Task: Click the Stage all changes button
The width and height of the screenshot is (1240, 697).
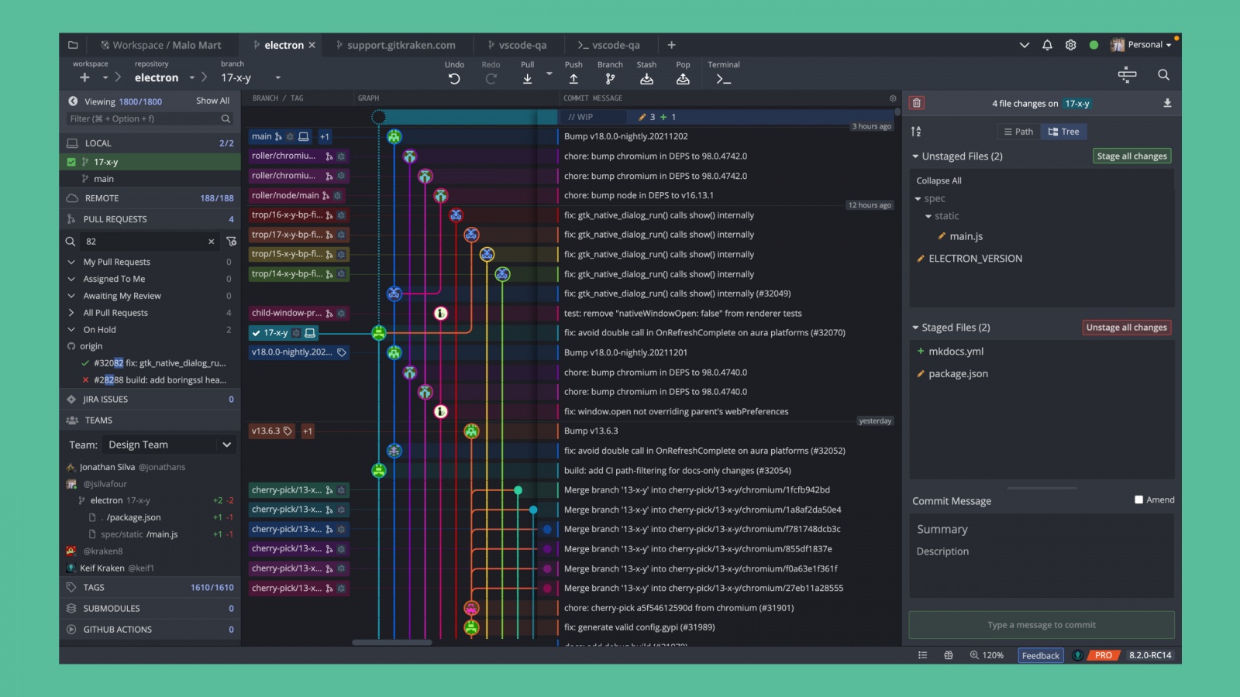Action: tap(1131, 156)
